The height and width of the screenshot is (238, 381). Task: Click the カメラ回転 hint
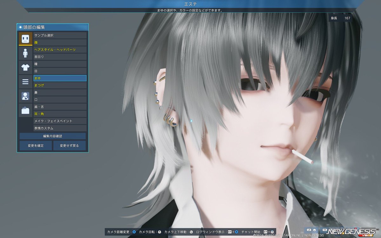pos(150,232)
